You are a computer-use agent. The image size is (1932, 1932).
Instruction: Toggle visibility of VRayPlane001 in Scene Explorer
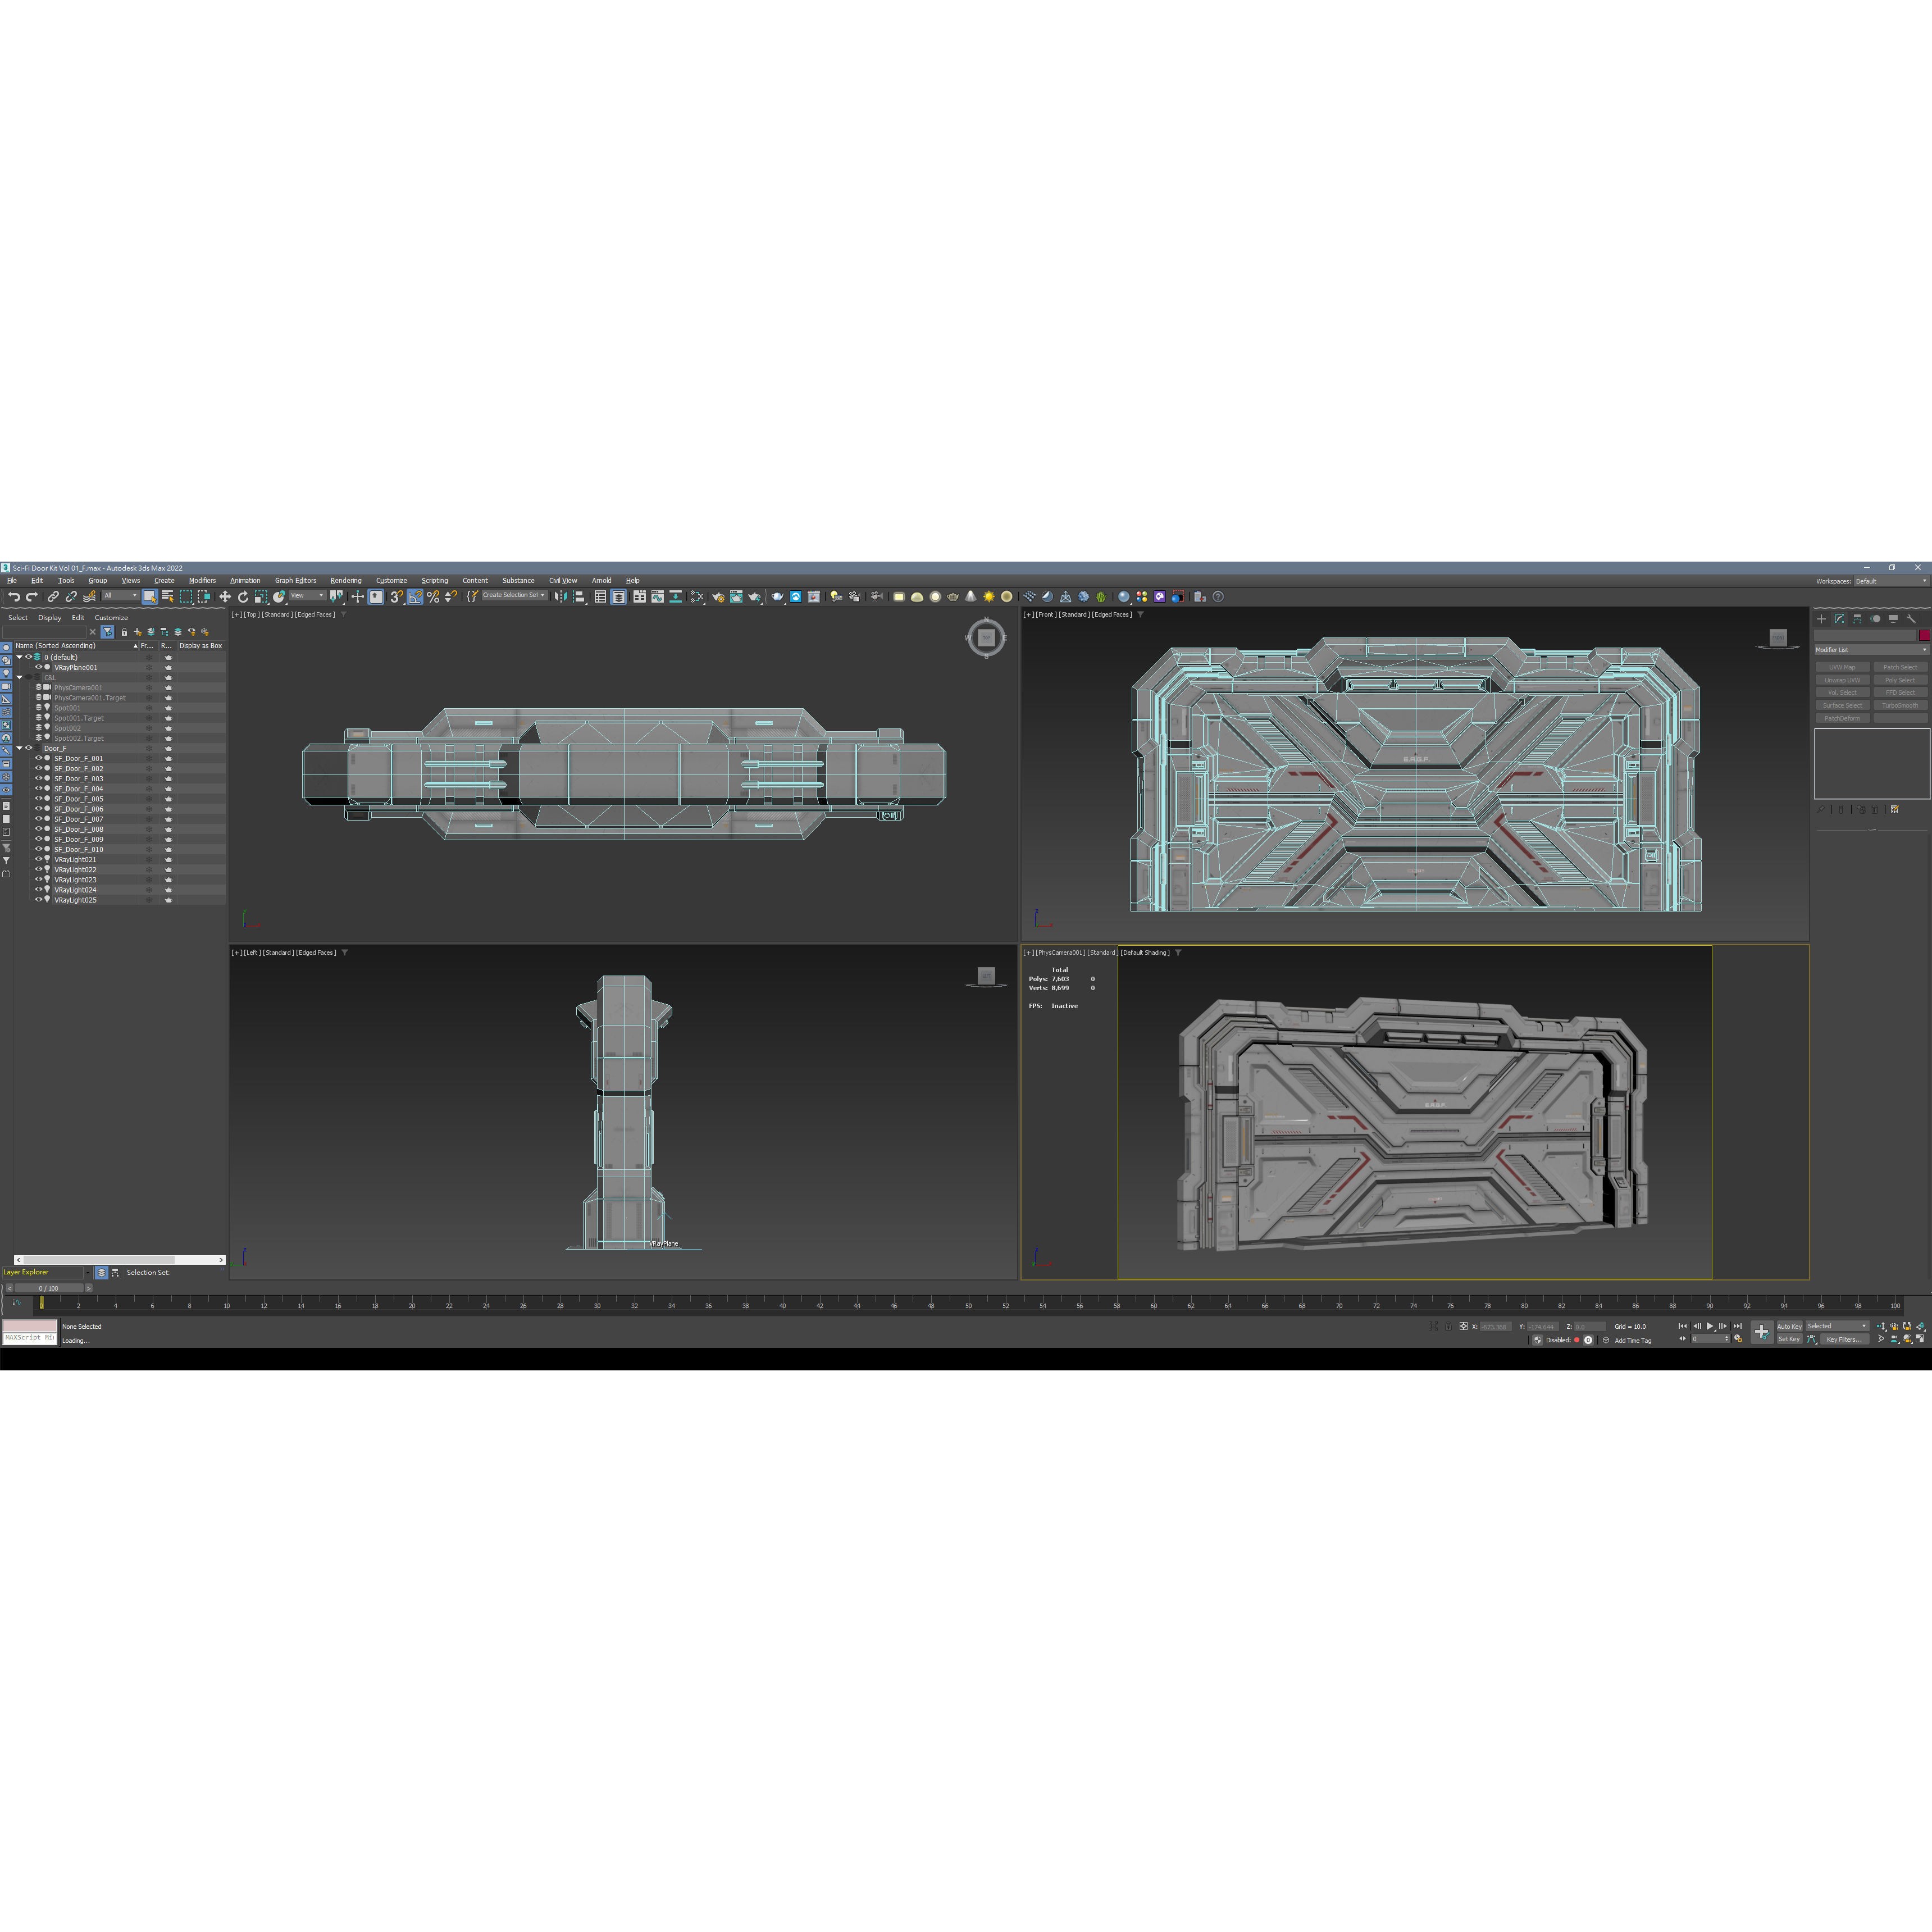click(38, 667)
